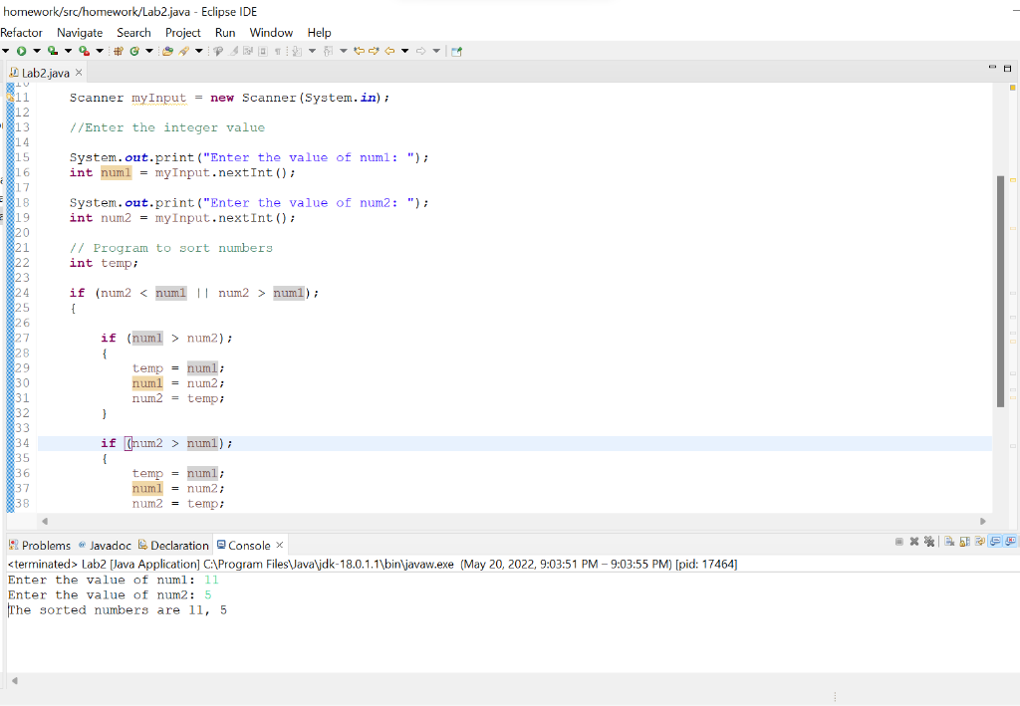The width and height of the screenshot is (1020, 706).
Task: Click the Open Type icon
Action: pos(167,51)
